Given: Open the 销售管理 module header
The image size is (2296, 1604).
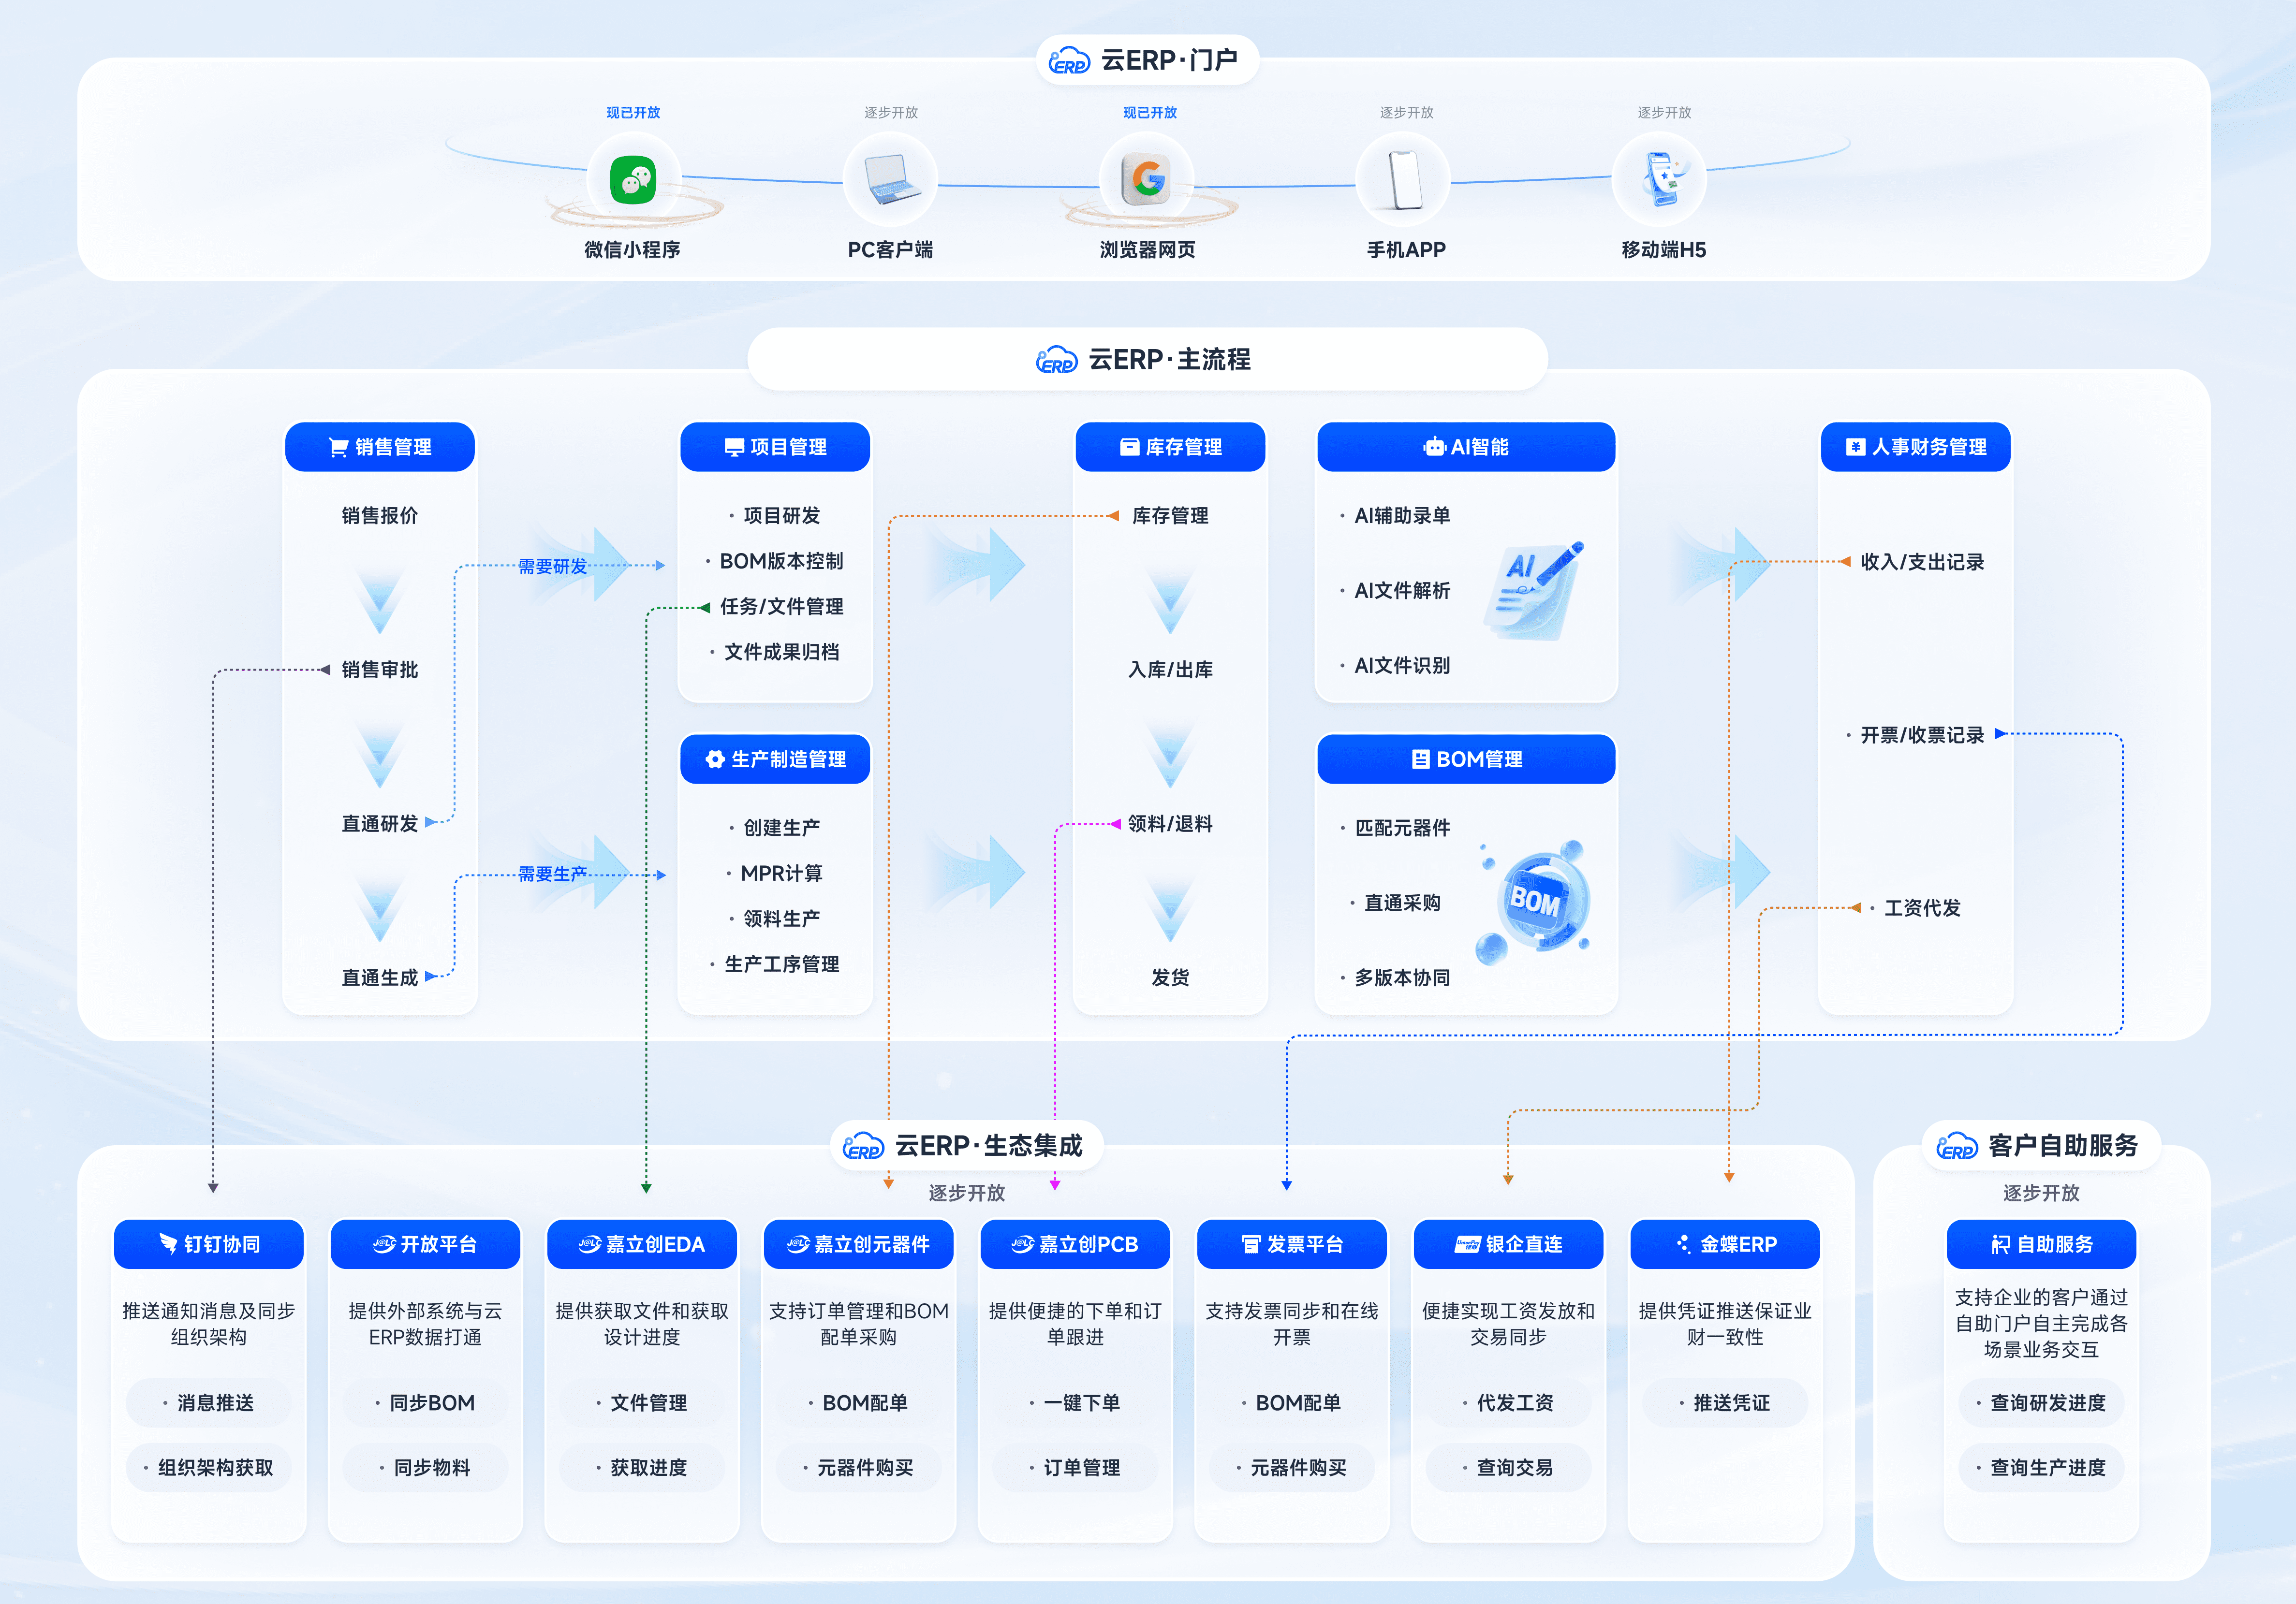Looking at the screenshot, I should (x=380, y=447).
